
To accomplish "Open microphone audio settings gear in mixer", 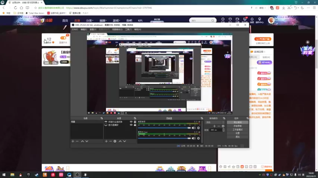I will pos(198,138).
